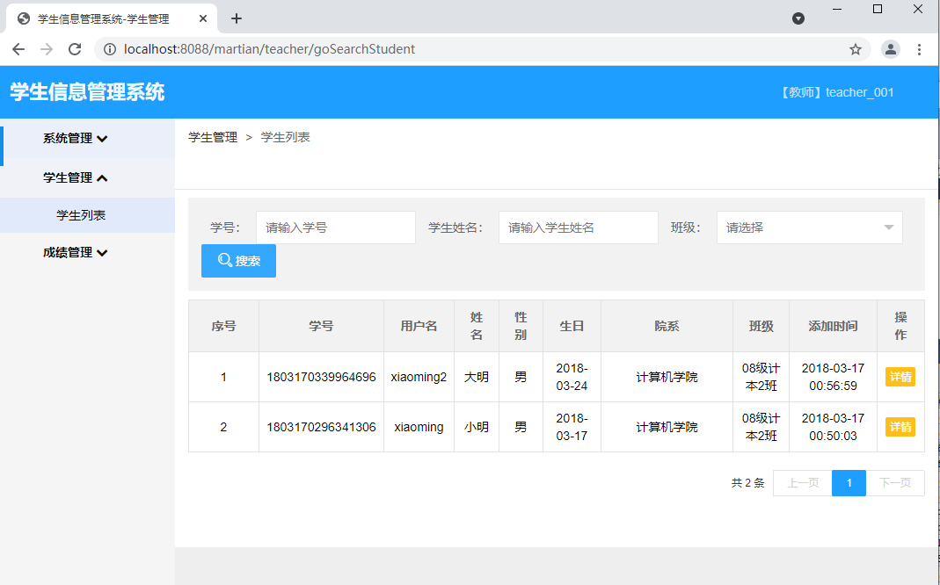Click the browser forward arrow
This screenshot has width=940, height=585.
46,49
